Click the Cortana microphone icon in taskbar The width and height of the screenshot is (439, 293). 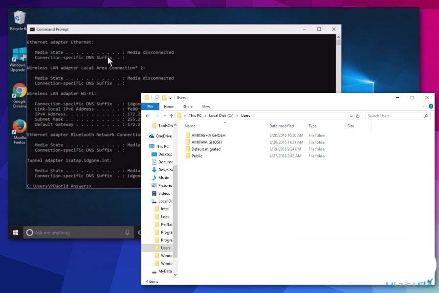(128, 232)
